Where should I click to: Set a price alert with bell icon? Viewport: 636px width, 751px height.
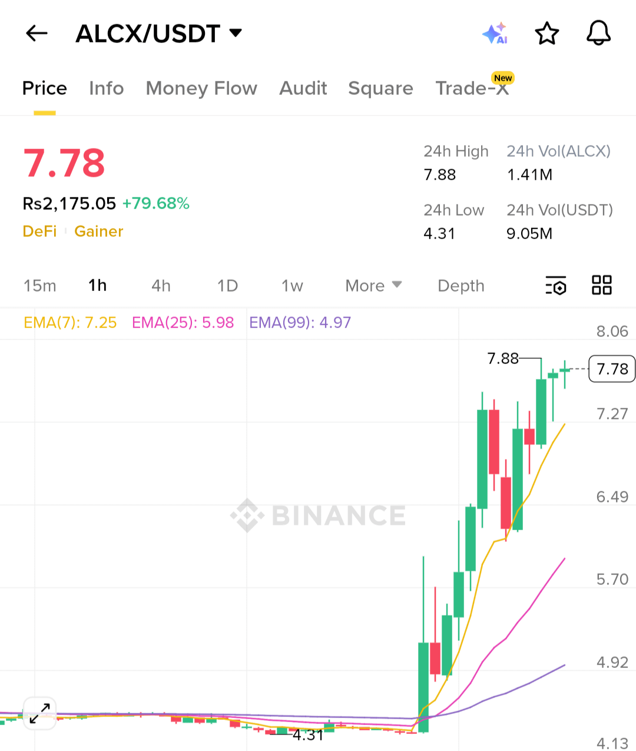point(598,33)
